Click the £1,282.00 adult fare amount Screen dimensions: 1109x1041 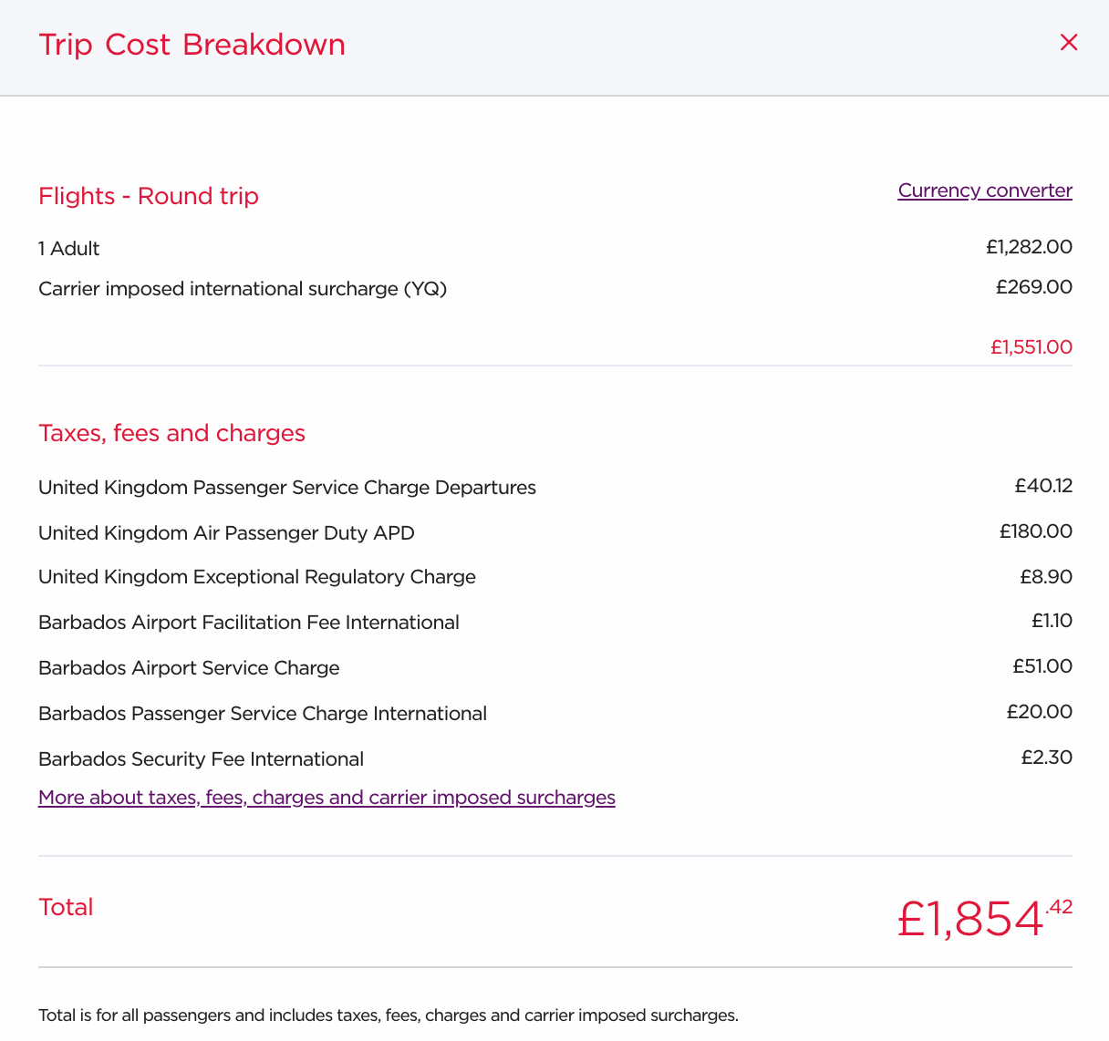coord(1029,247)
